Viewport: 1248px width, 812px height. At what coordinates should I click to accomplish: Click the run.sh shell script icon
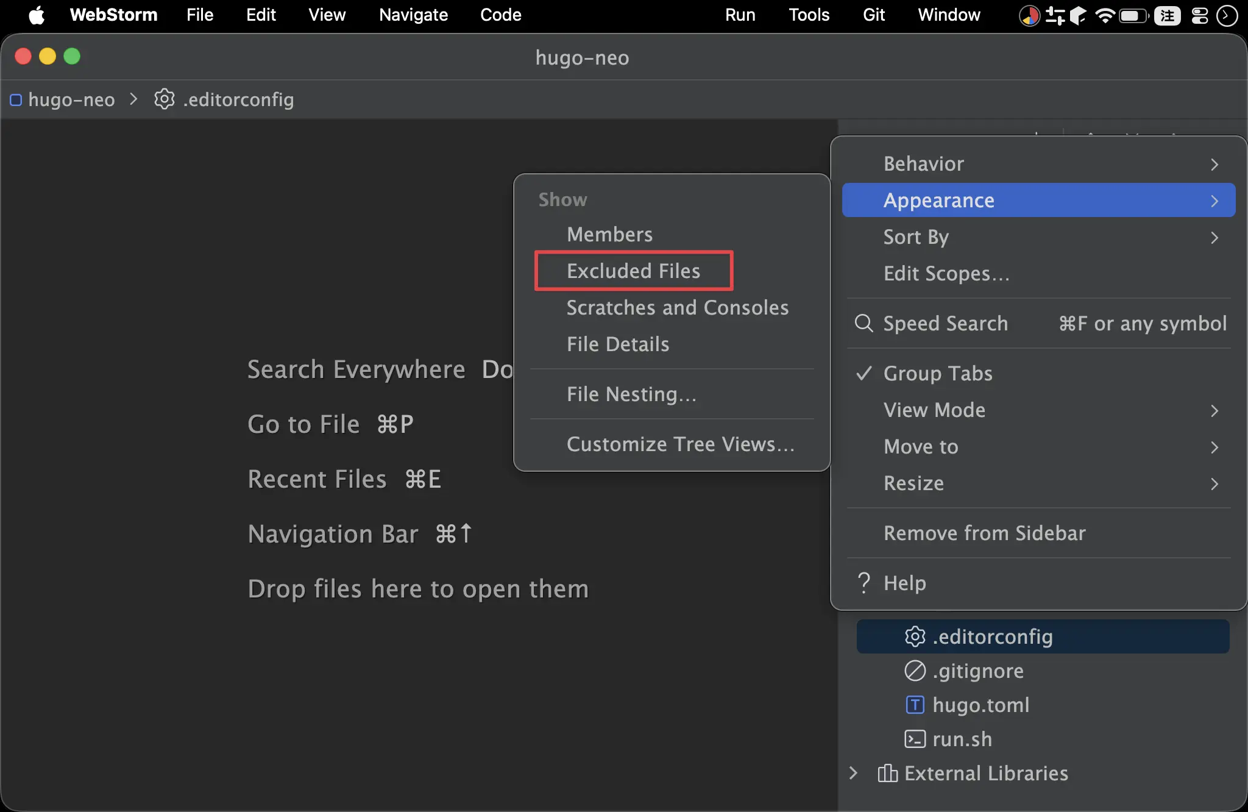[915, 739]
